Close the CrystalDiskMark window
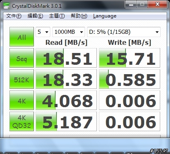The width and height of the screenshot is (170, 154). [x=157, y=5]
